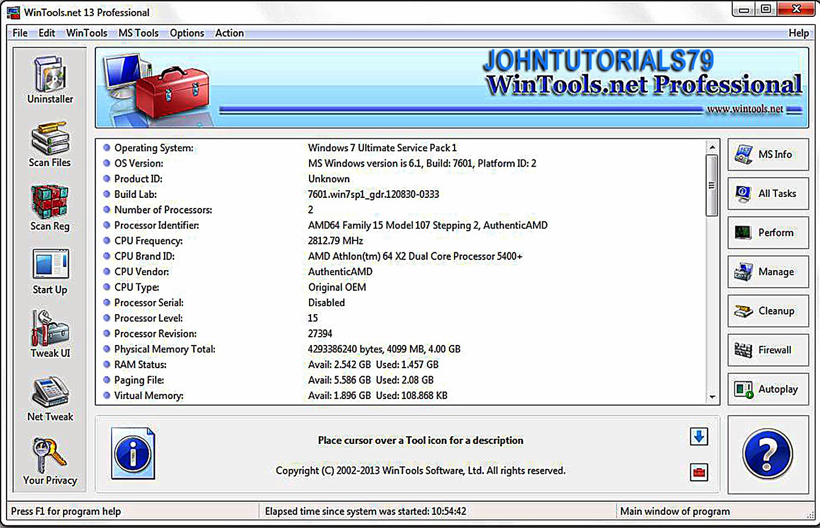Click the scroll down arrow of system info list
The width and height of the screenshot is (820, 528).
712,397
